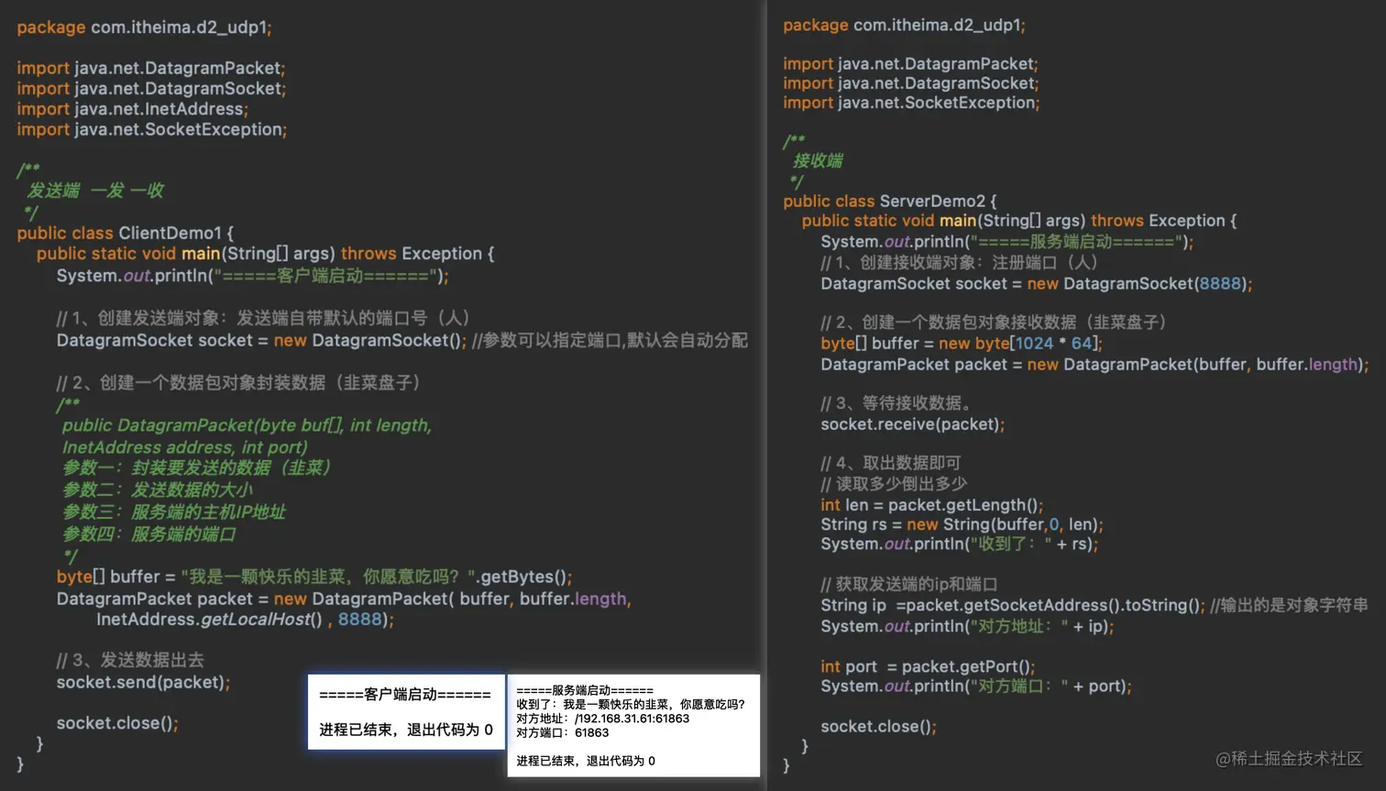The width and height of the screenshot is (1386, 791).
Task: Click comment "// 1、创建发送端对象：发送端自带默认的端口号（人）"
Action: 263,318
